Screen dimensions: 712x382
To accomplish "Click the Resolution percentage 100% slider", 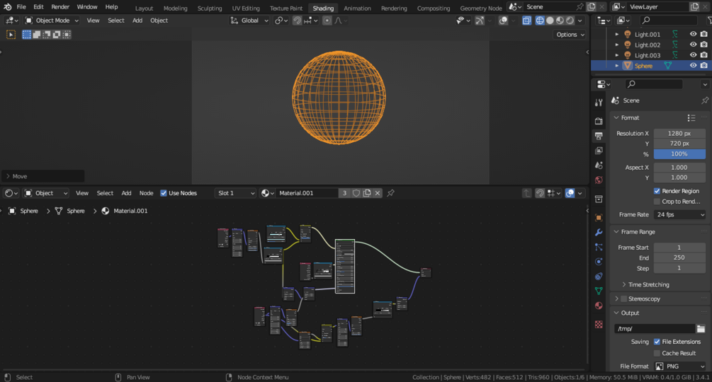I will (679, 154).
